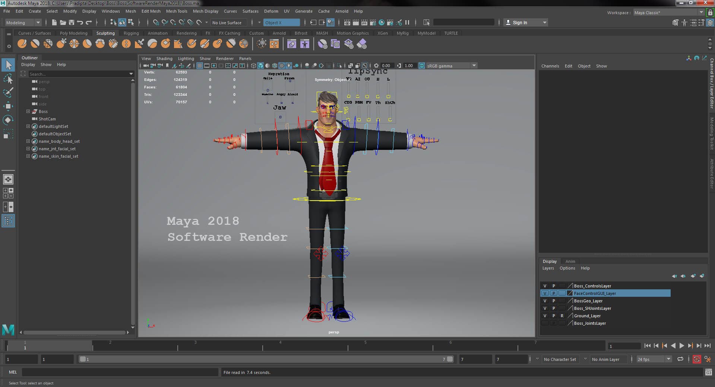
Task: Open the 24 fps frame rate dropdown
Action: (654, 359)
